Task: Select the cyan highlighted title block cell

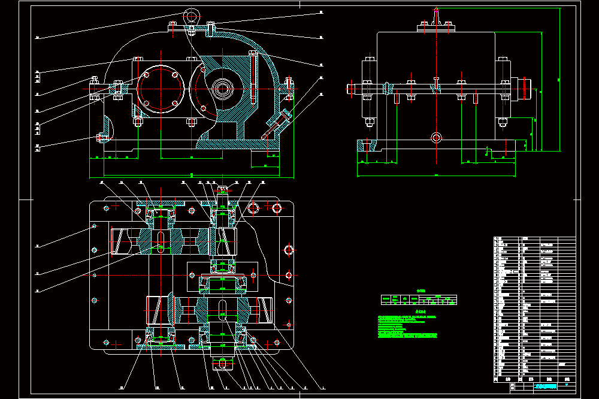Action: 545,387
